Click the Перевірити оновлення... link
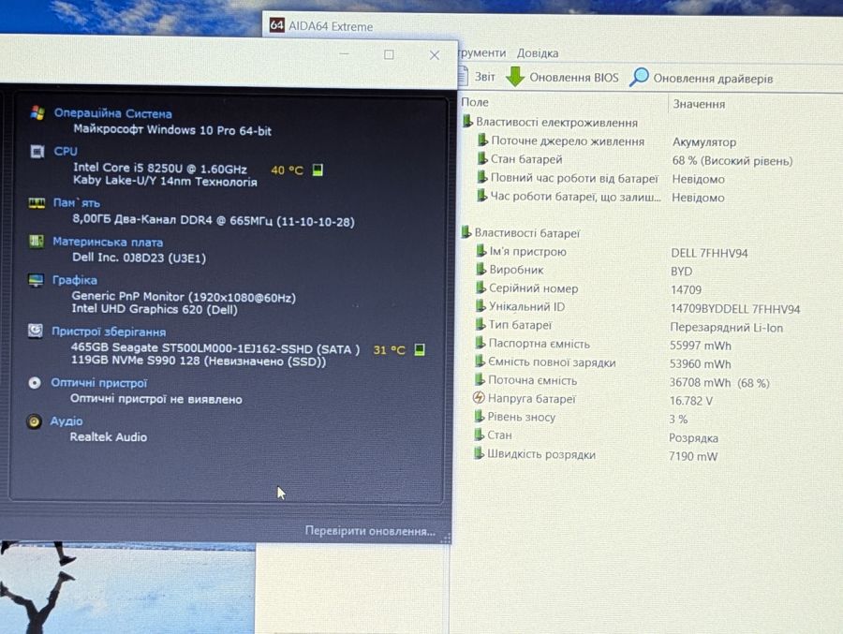This screenshot has height=634, width=843. click(370, 531)
